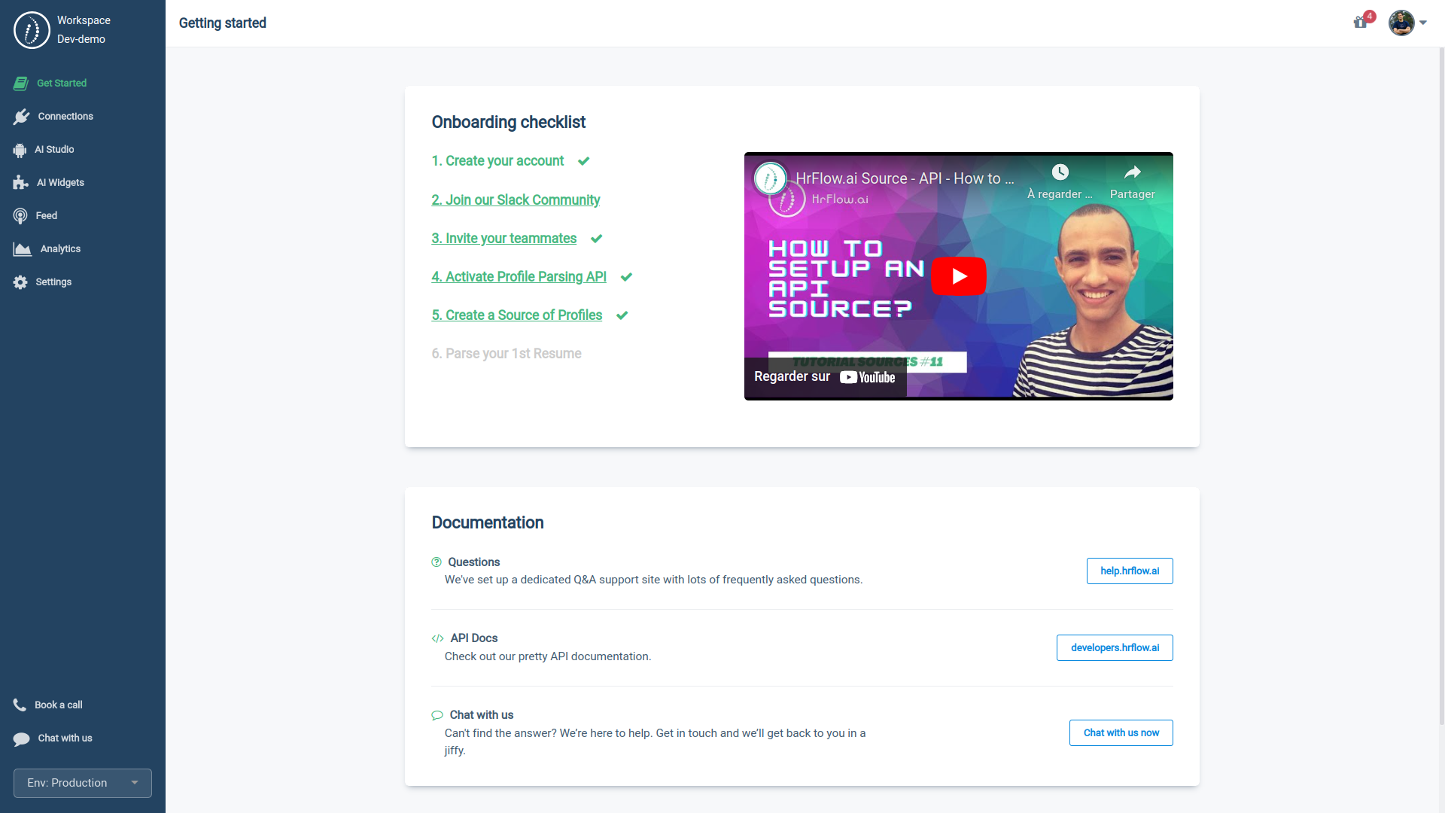Click the HrFlow workspace logo
1445x813 pixels.
[x=32, y=30]
